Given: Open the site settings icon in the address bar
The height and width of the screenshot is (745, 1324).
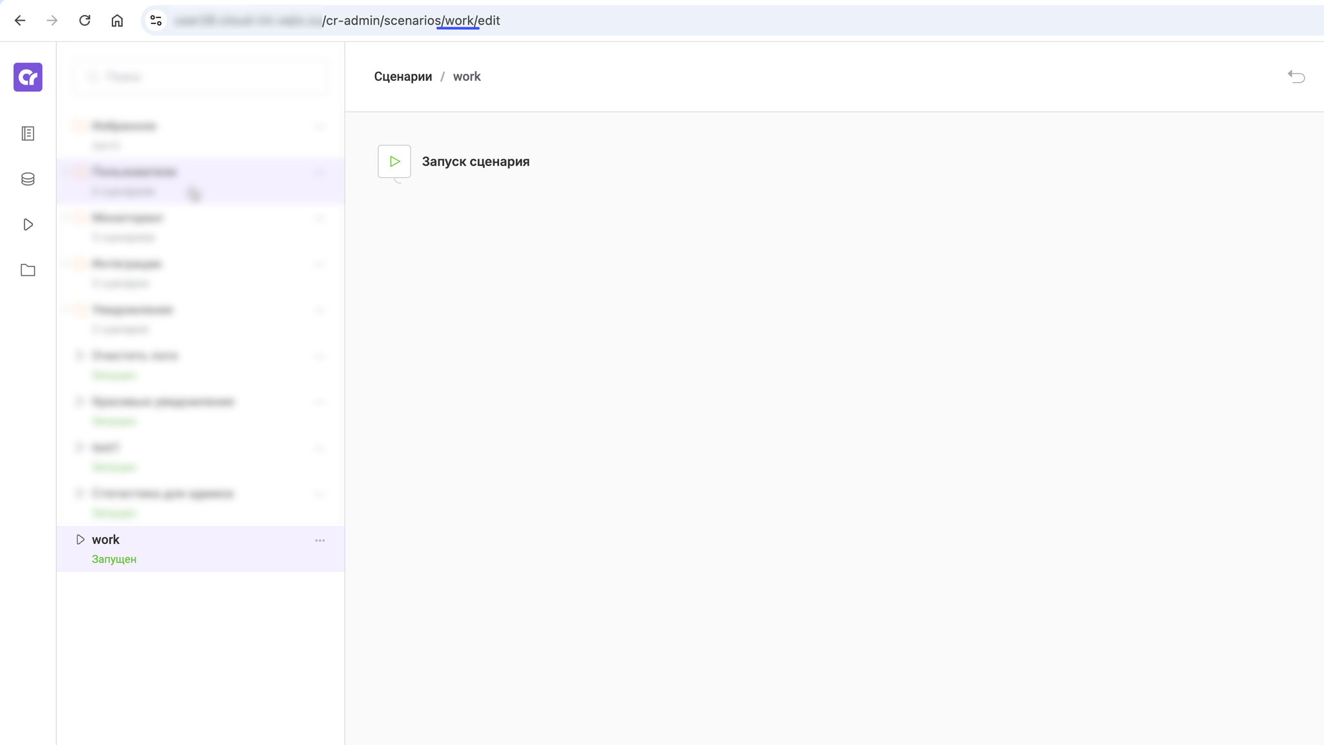Looking at the screenshot, I should [156, 21].
